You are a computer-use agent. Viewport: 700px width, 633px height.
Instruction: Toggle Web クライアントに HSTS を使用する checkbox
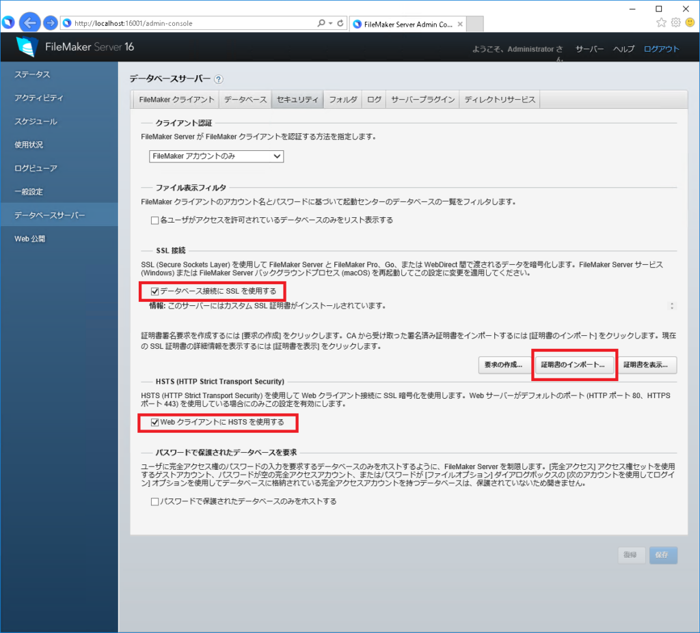coord(154,422)
